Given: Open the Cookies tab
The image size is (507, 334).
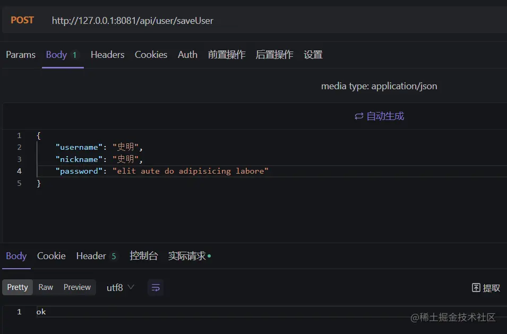Looking at the screenshot, I should point(151,55).
